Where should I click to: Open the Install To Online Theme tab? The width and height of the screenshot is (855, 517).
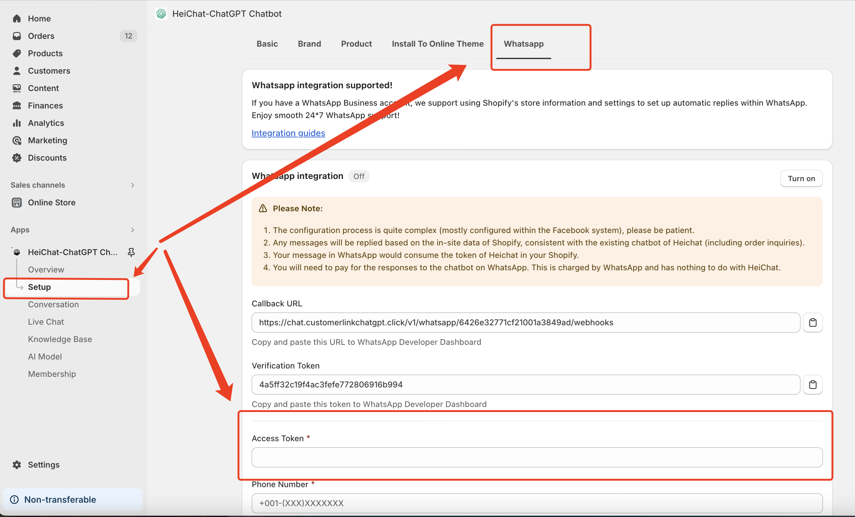(437, 44)
